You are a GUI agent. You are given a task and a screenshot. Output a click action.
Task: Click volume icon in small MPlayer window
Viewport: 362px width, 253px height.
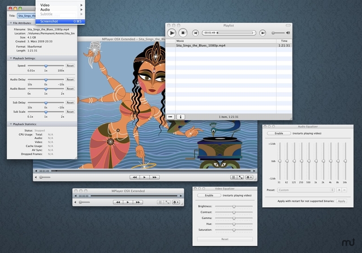(75, 202)
